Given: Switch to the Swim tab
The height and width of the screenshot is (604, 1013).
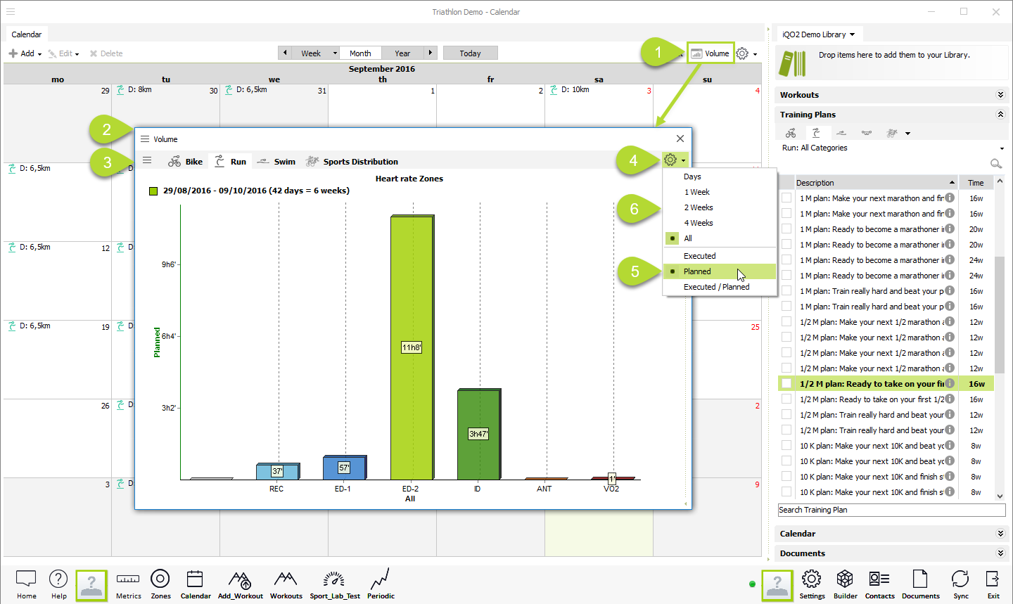Looking at the screenshot, I should (276, 162).
